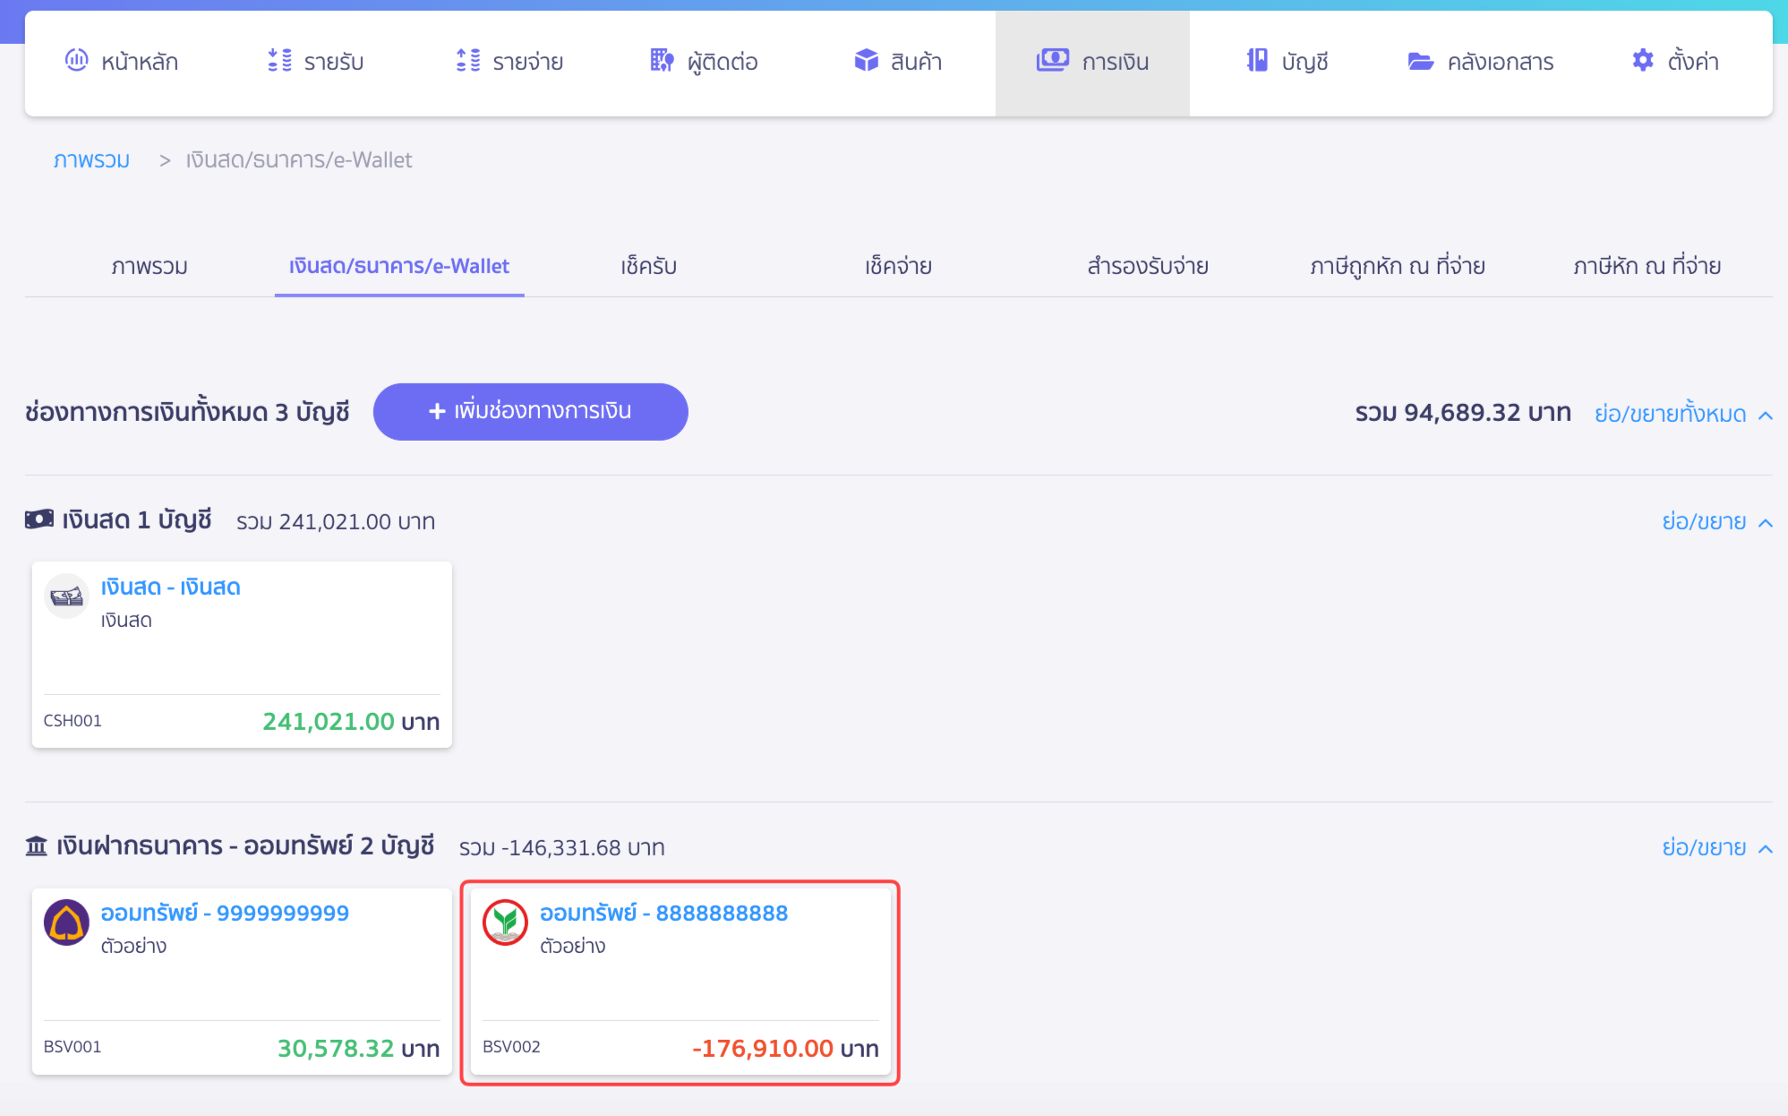Click the bank building icon in the เงินฝากธนาคาร header
This screenshot has height=1116, width=1788.
37,846
